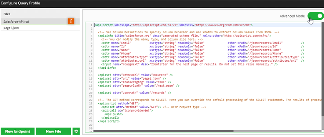The image size is (324, 137).
Task: Click the Files panel header
Action: [40, 14]
